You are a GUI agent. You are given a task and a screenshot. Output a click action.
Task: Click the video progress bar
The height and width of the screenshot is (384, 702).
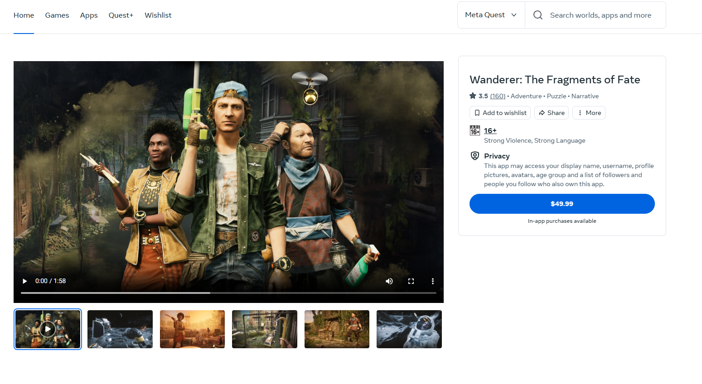[228, 293]
